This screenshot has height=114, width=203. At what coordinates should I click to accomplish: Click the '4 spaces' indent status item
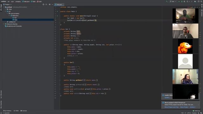point(194,113)
